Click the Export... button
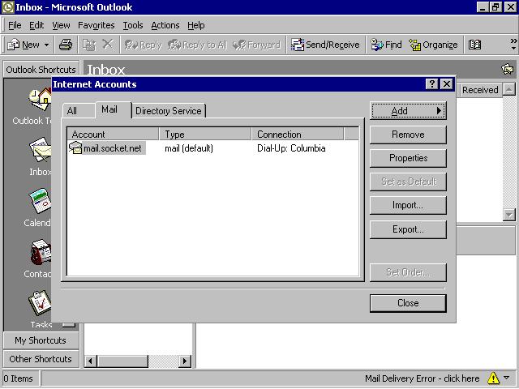This screenshot has width=519, height=389. tap(408, 229)
